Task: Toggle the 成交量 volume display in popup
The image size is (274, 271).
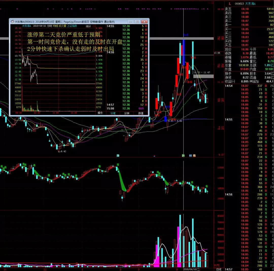Action: point(62,26)
